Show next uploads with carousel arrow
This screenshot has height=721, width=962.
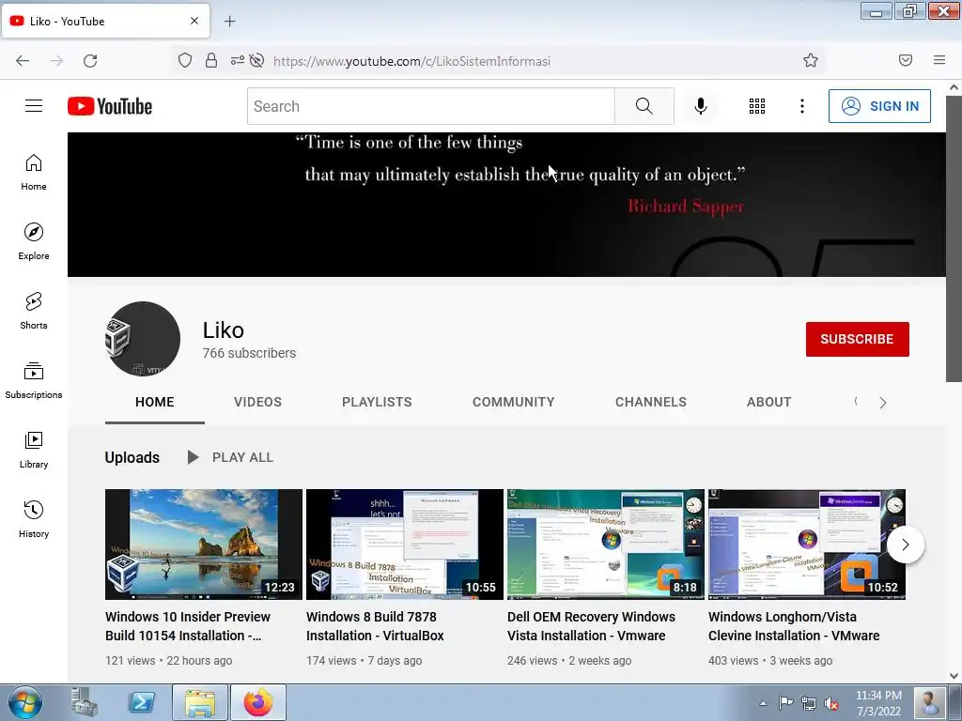click(905, 545)
